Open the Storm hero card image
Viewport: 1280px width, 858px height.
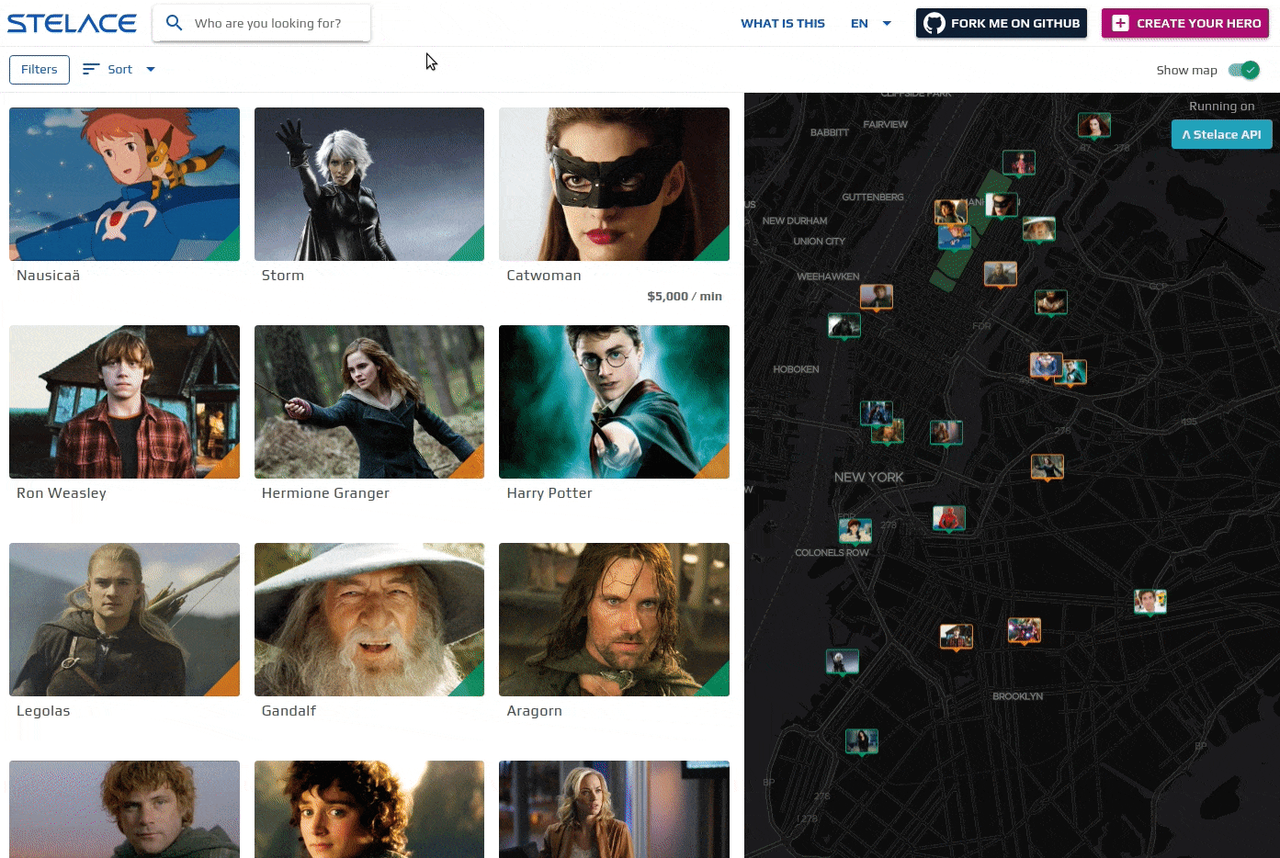(369, 185)
